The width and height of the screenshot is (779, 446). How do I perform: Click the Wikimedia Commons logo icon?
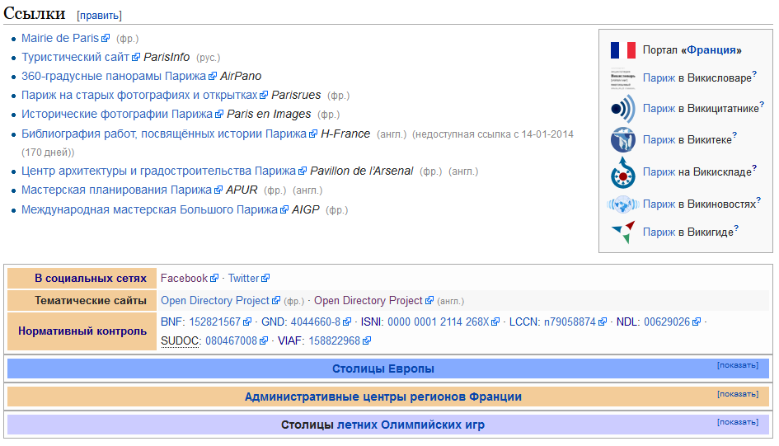pos(623,172)
